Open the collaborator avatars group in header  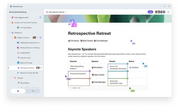tap(160, 12)
